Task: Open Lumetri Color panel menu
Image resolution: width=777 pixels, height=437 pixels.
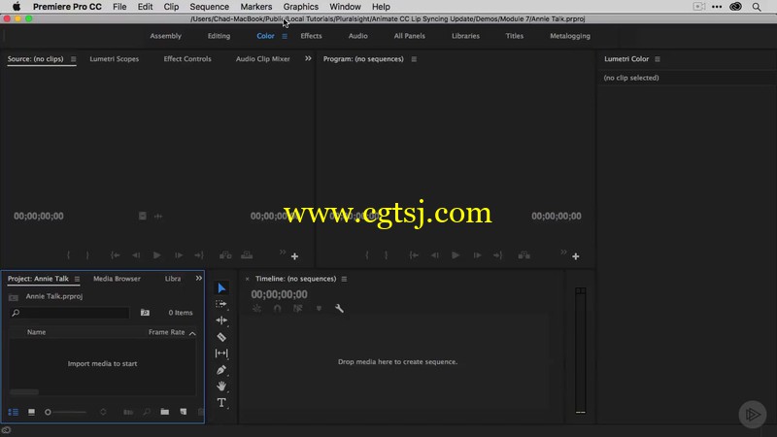Action: [x=658, y=59]
